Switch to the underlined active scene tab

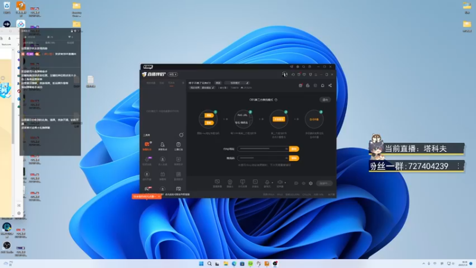click(171, 83)
